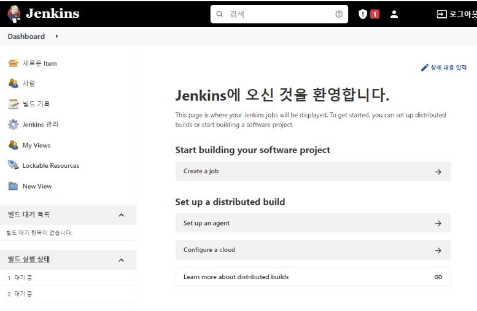
Task: Click the Set up an agent button
Action: point(313,223)
